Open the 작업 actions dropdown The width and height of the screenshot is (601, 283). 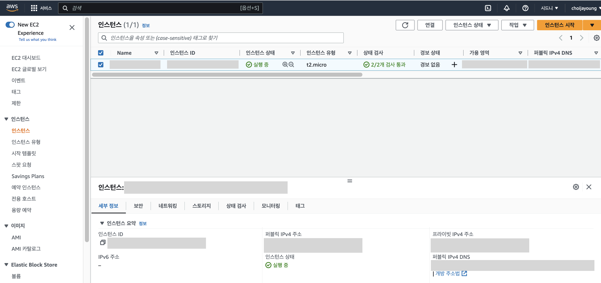point(517,25)
